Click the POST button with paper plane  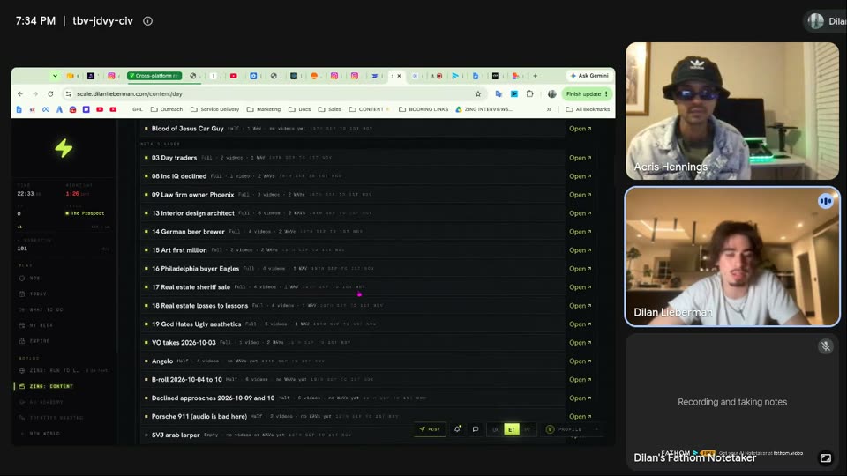430,429
